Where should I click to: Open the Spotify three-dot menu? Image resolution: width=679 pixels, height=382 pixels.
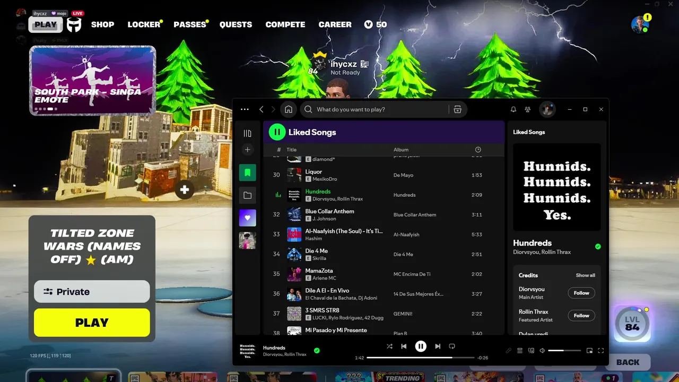coord(245,109)
